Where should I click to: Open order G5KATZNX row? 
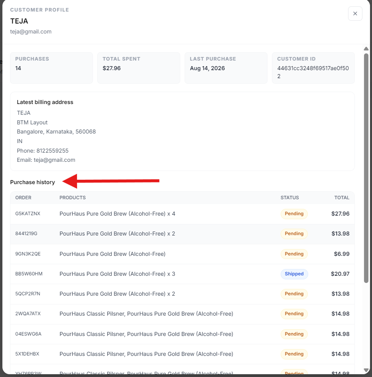182,214
